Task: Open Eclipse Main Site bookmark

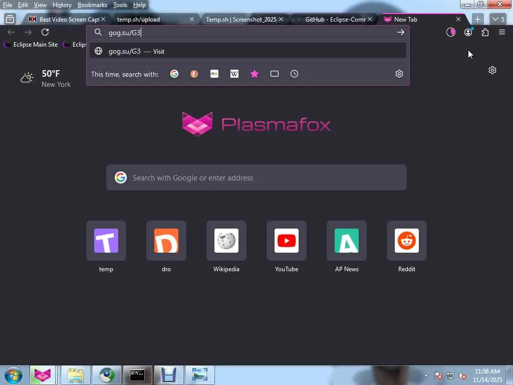Action: point(31,45)
